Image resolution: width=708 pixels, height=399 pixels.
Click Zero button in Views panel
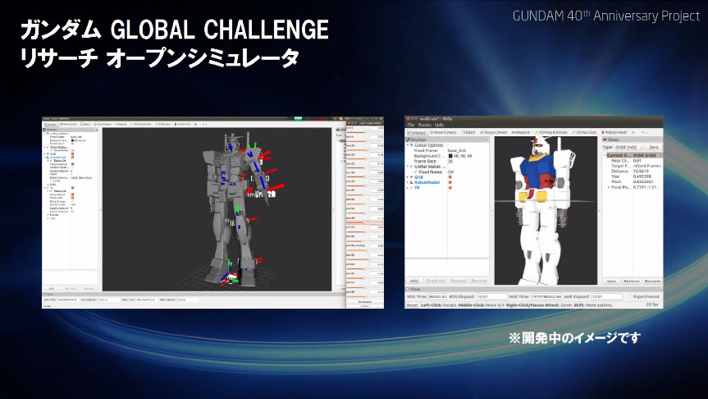pyautogui.click(x=654, y=147)
